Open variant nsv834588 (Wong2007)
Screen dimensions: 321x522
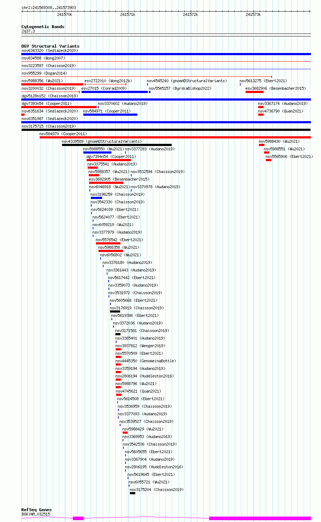[x=43, y=58]
